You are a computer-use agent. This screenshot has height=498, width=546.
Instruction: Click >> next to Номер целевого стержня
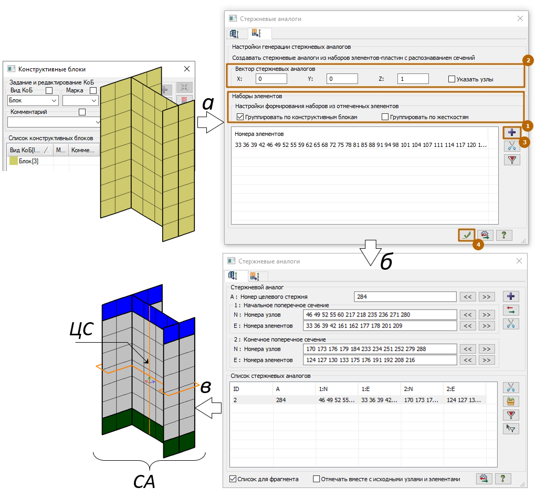click(x=486, y=297)
